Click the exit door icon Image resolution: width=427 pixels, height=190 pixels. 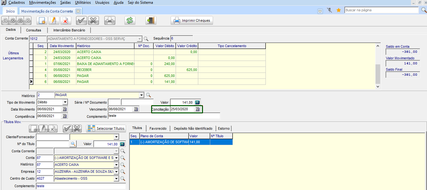point(151,21)
